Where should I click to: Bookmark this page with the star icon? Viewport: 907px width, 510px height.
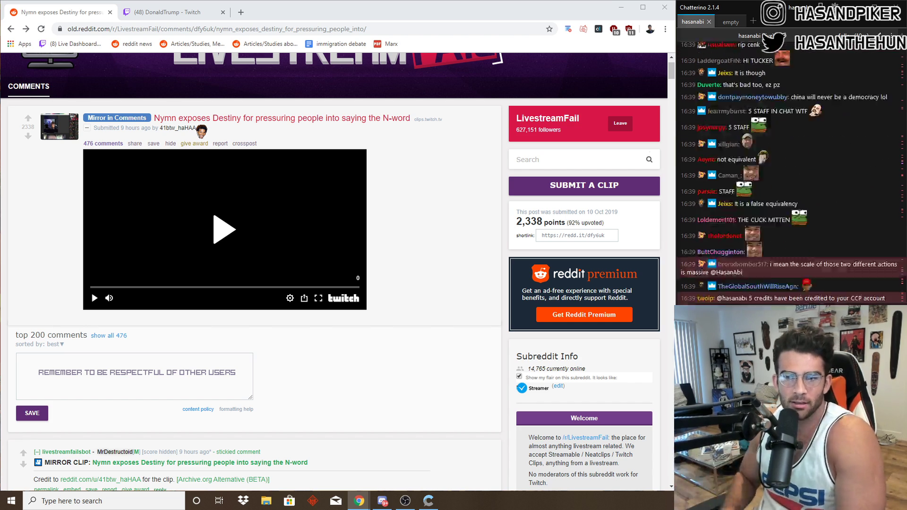pyautogui.click(x=549, y=29)
